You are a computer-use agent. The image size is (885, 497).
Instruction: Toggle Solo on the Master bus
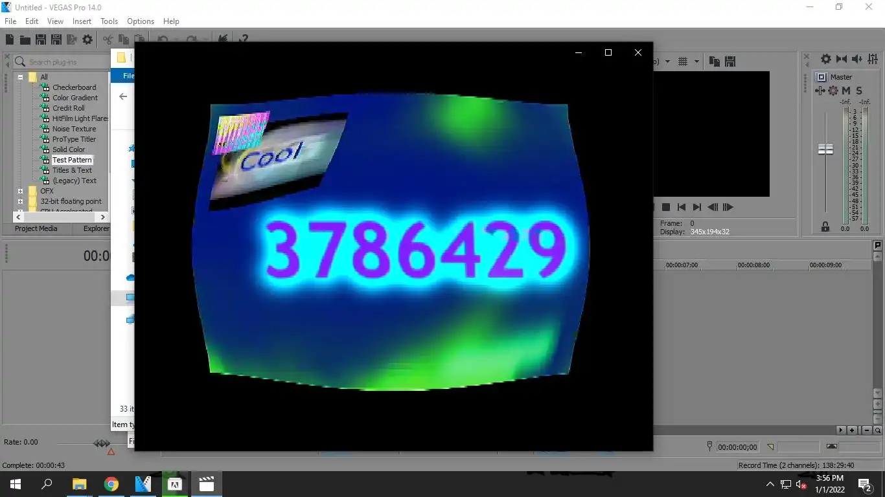pos(859,91)
